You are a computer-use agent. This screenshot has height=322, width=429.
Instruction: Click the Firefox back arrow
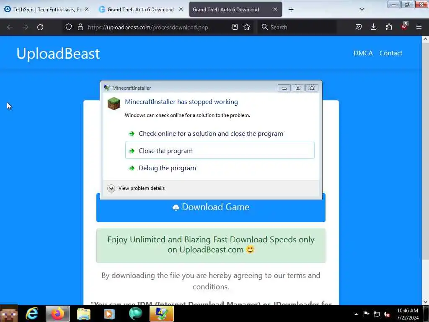tap(10, 27)
